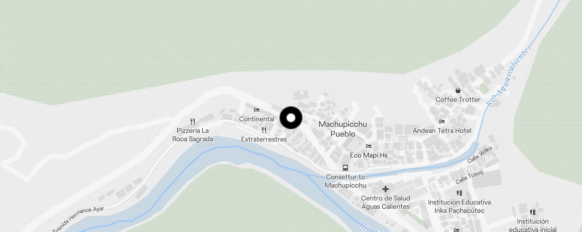Image resolution: width=582 pixels, height=232 pixels.
Task: Click the Consettur to Machupicchu label
Action: (x=345, y=181)
